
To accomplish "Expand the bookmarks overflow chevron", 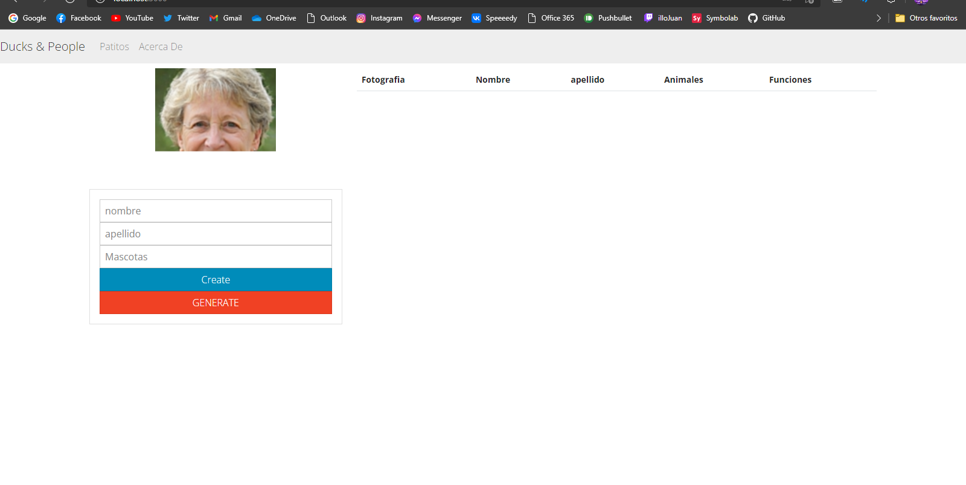I will pos(878,18).
